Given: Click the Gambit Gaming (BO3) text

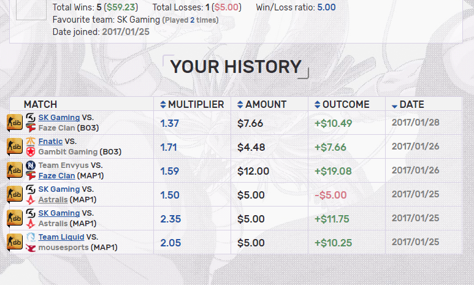Looking at the screenshot, I should (80, 152).
